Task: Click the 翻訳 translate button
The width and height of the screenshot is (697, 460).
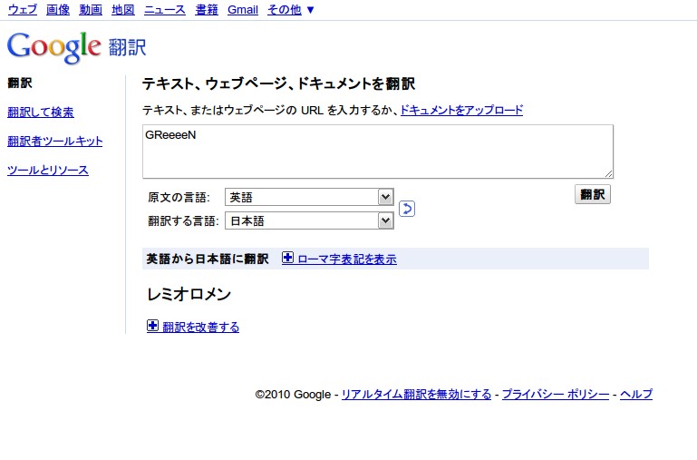Action: point(593,194)
